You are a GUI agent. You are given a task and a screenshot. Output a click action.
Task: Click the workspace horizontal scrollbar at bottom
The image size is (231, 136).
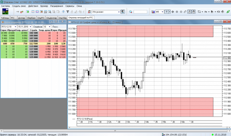tap(115, 131)
